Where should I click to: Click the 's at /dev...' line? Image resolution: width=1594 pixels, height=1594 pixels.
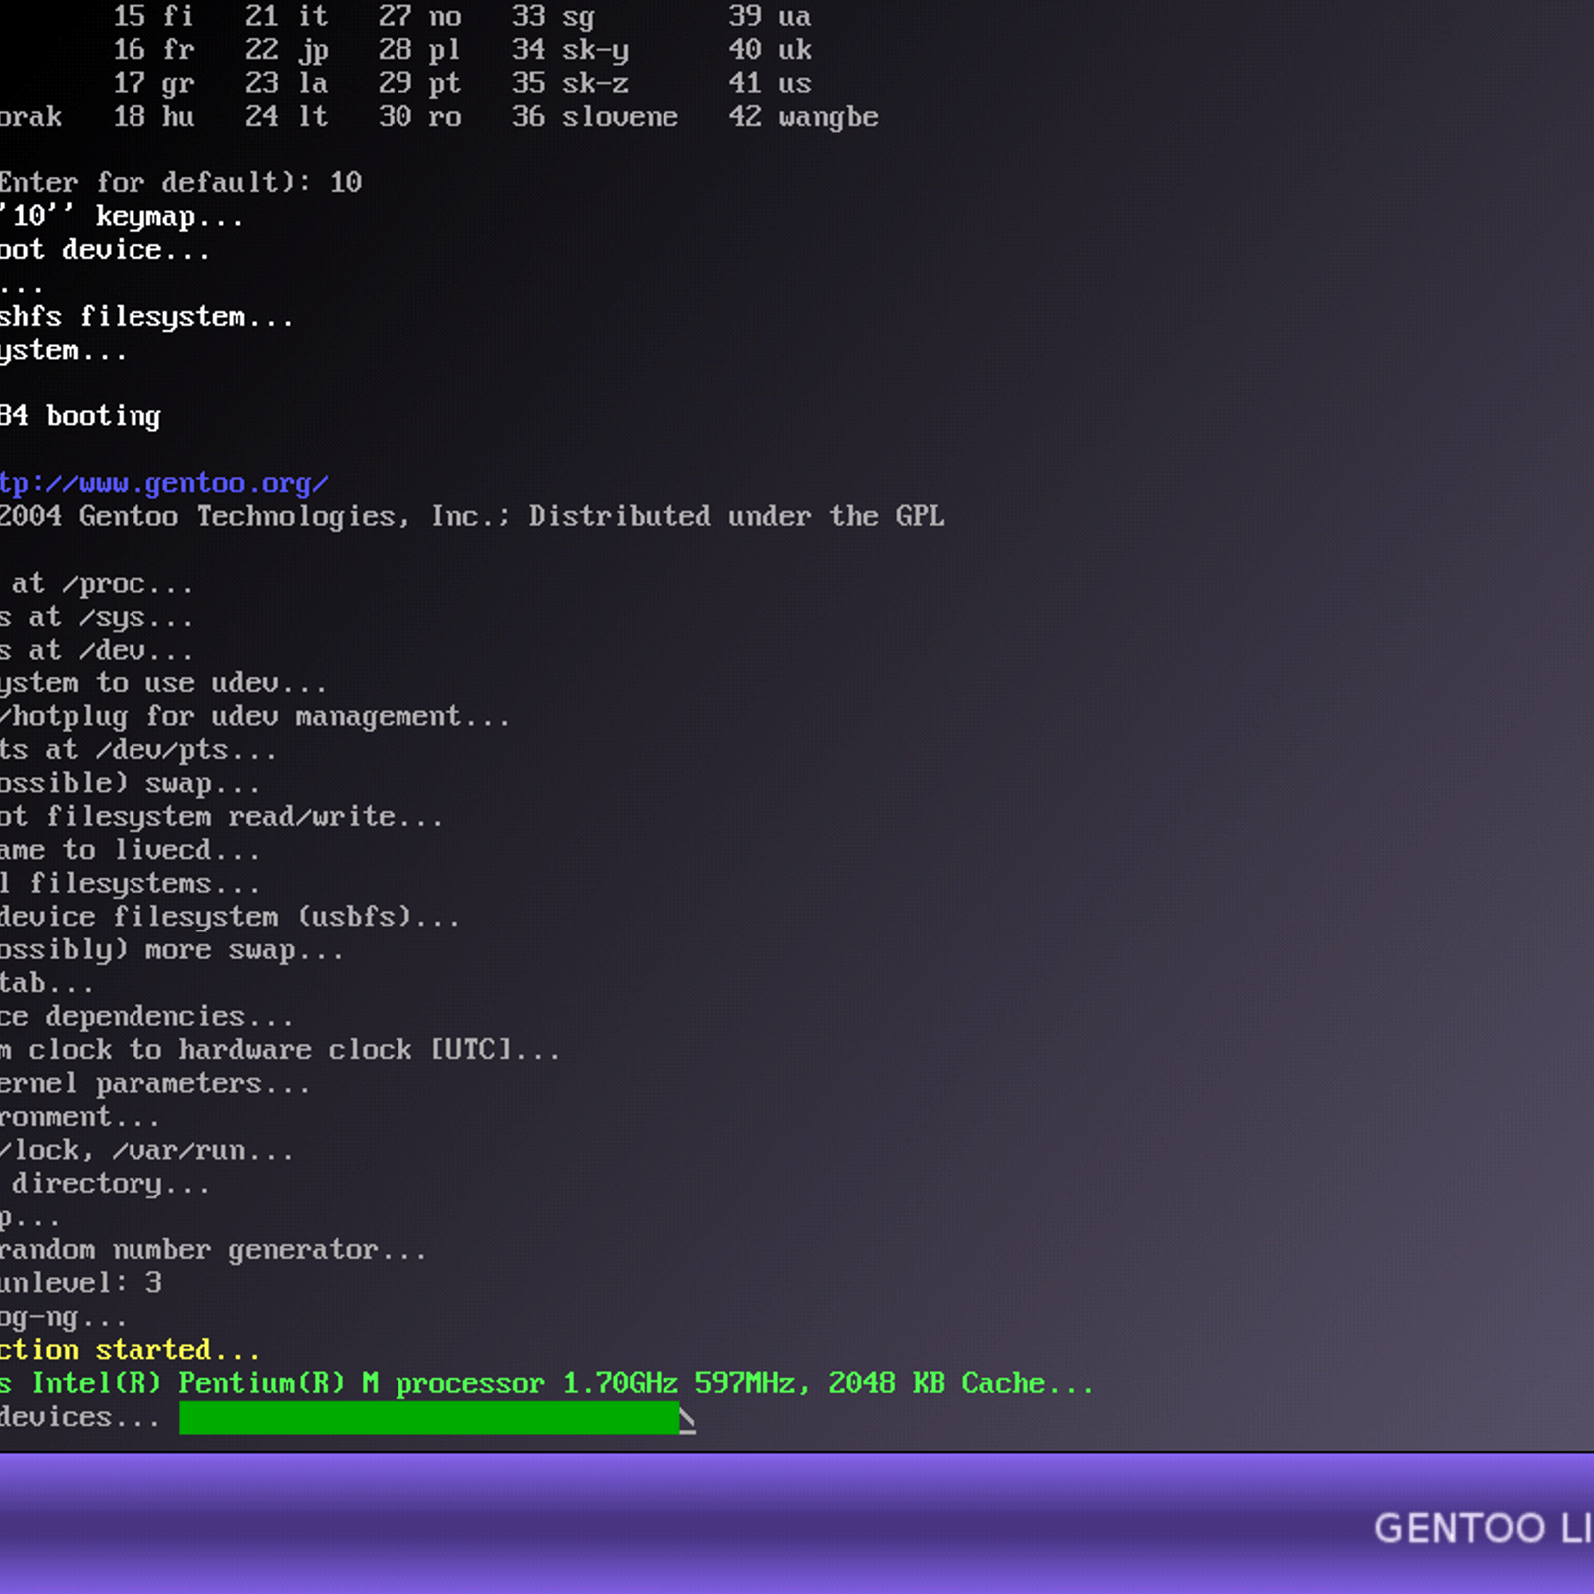tap(97, 651)
